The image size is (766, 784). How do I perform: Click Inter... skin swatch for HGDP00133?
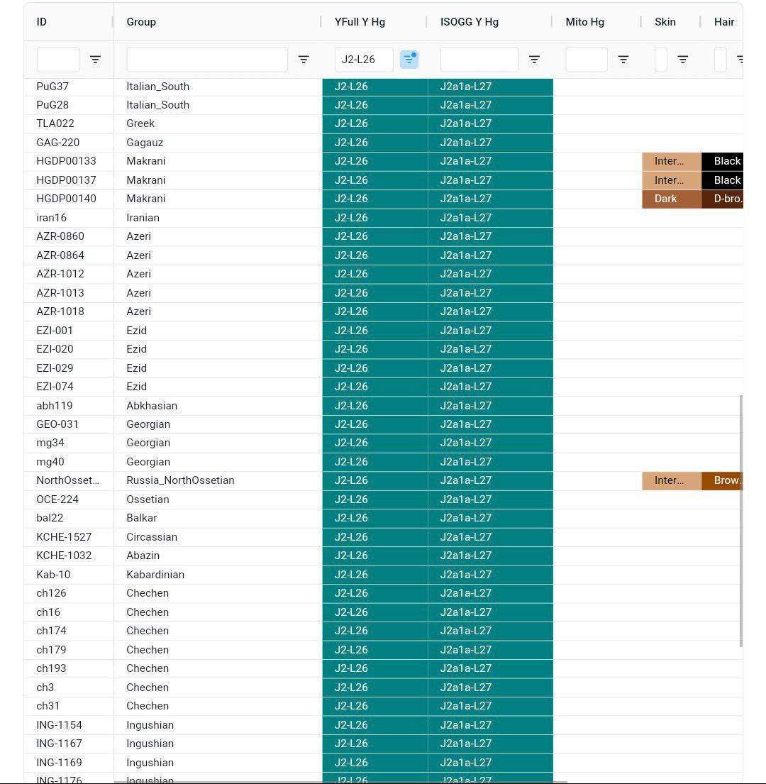click(x=672, y=161)
